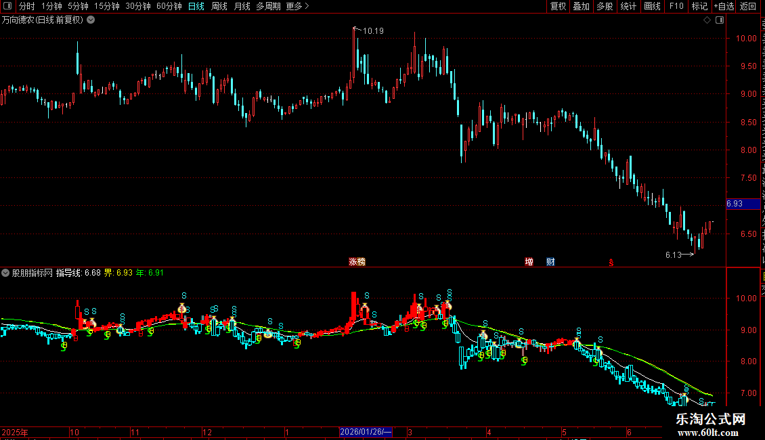
Task: Switch to 1分钟 period
Action: tap(51, 6)
